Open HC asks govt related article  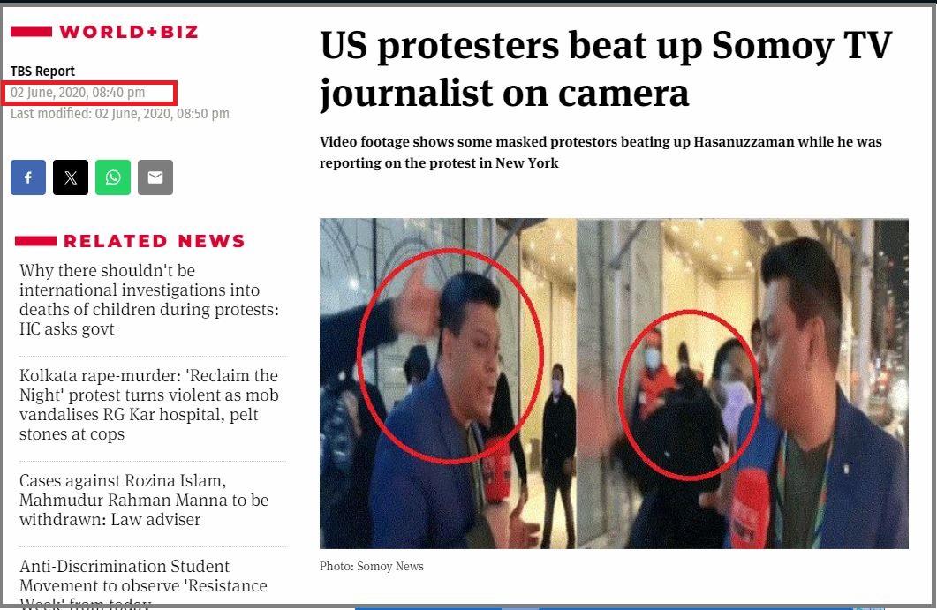pos(149,300)
